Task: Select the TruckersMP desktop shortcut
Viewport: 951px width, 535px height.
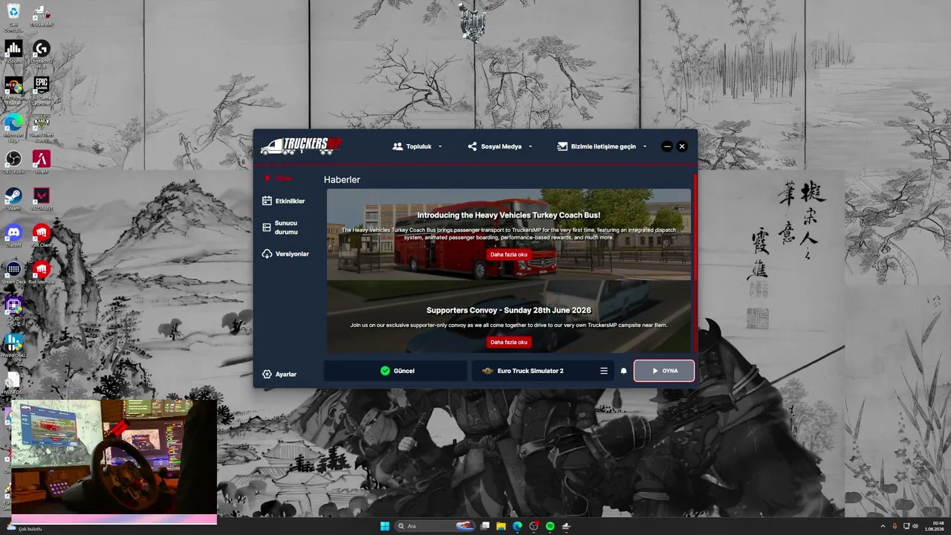Action: [42, 17]
